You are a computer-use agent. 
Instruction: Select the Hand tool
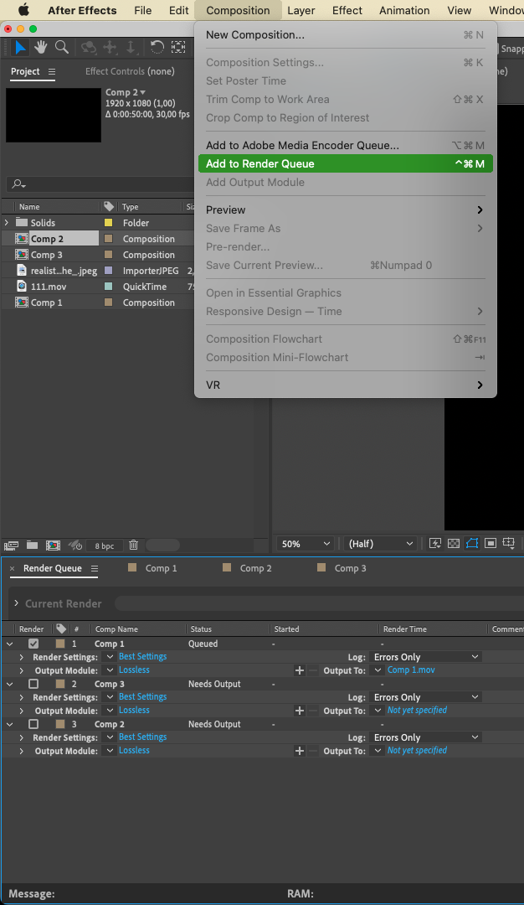click(40, 47)
